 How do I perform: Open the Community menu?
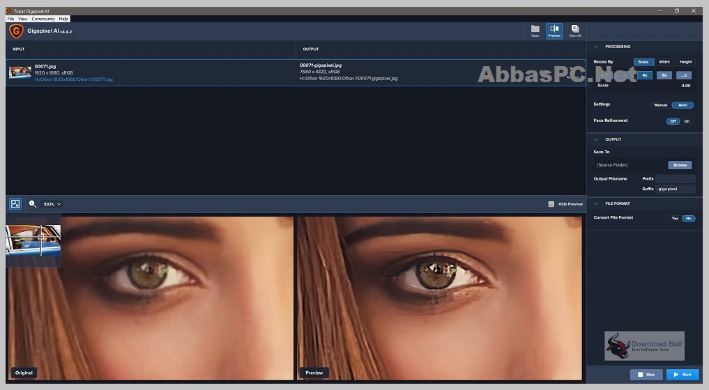pyautogui.click(x=43, y=19)
